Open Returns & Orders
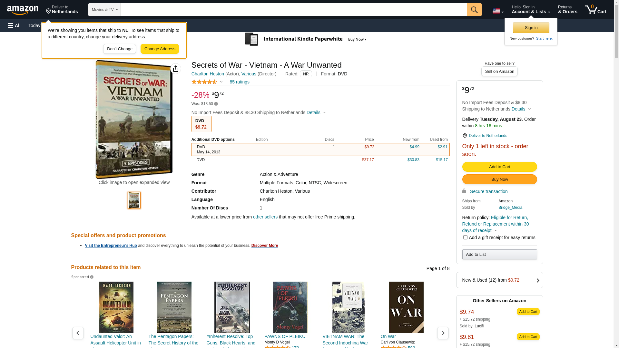Viewport: 619px width, 348px height. pyautogui.click(x=567, y=10)
